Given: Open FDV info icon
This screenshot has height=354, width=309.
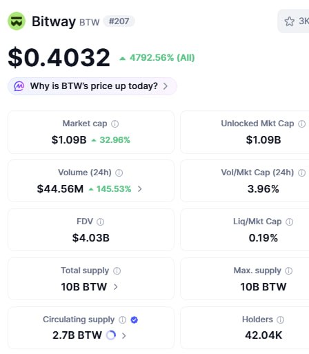Looking at the screenshot, I should (100, 222).
